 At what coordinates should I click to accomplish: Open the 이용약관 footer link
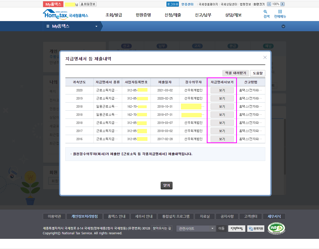coord(54,217)
